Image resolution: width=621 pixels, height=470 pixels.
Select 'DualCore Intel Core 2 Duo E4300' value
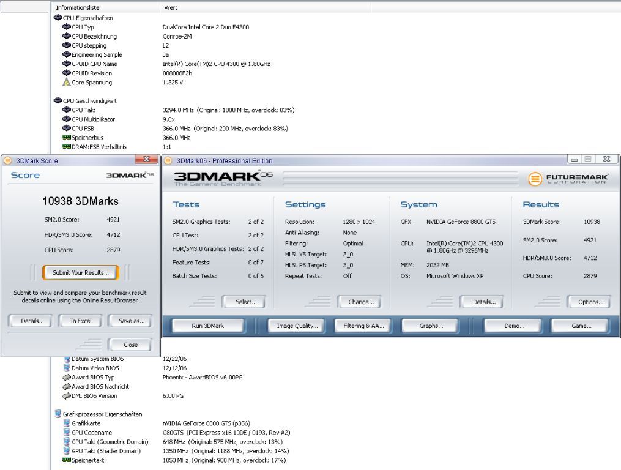(x=206, y=27)
